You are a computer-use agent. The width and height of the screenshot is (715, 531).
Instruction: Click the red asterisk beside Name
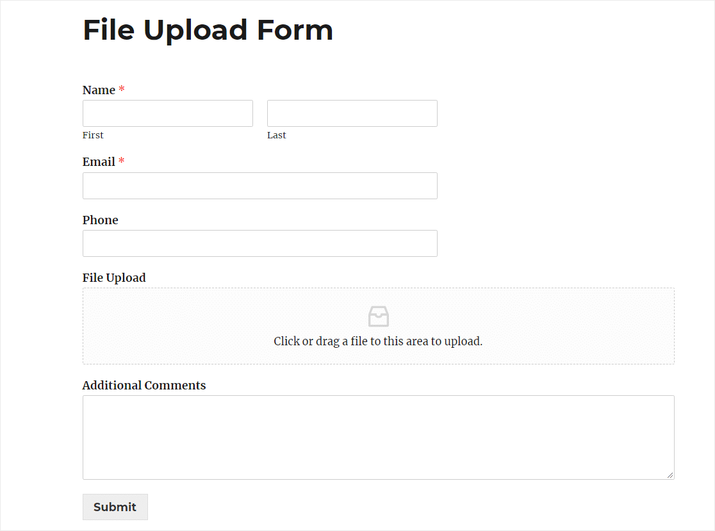(x=122, y=88)
